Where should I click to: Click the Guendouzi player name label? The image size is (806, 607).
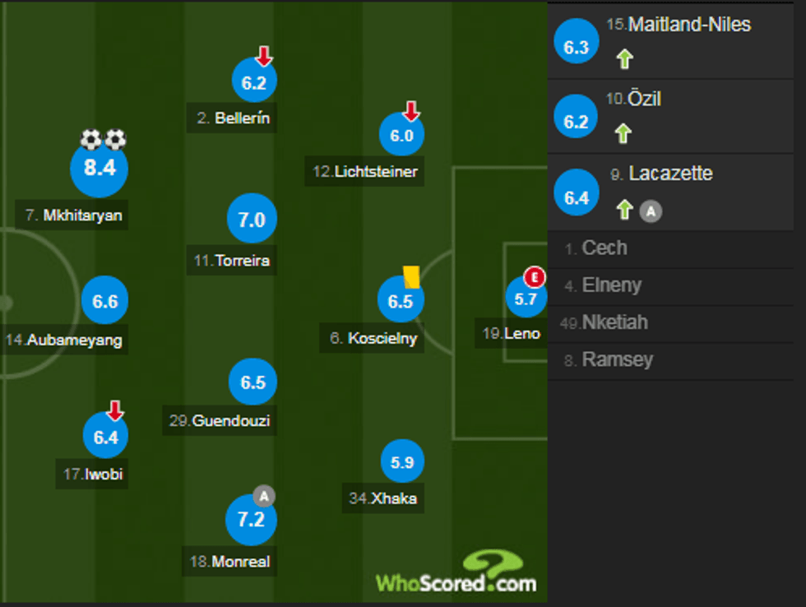point(220,421)
